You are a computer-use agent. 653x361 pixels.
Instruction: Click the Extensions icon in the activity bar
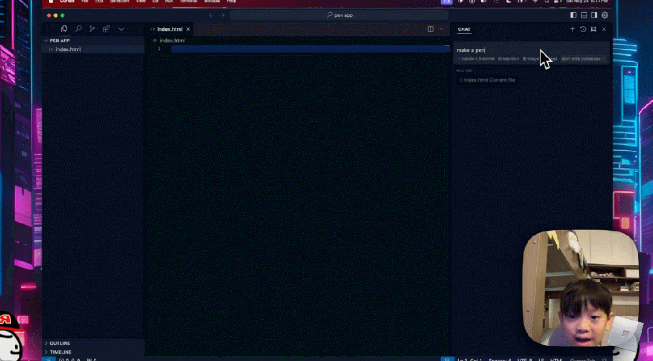click(x=107, y=28)
